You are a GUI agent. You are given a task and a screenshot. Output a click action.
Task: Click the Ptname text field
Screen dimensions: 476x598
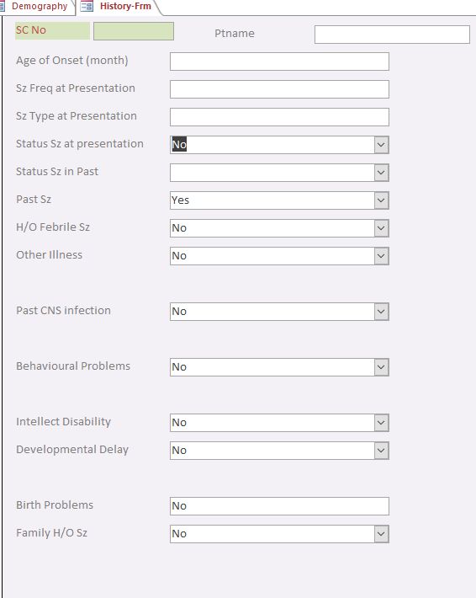tap(392, 35)
